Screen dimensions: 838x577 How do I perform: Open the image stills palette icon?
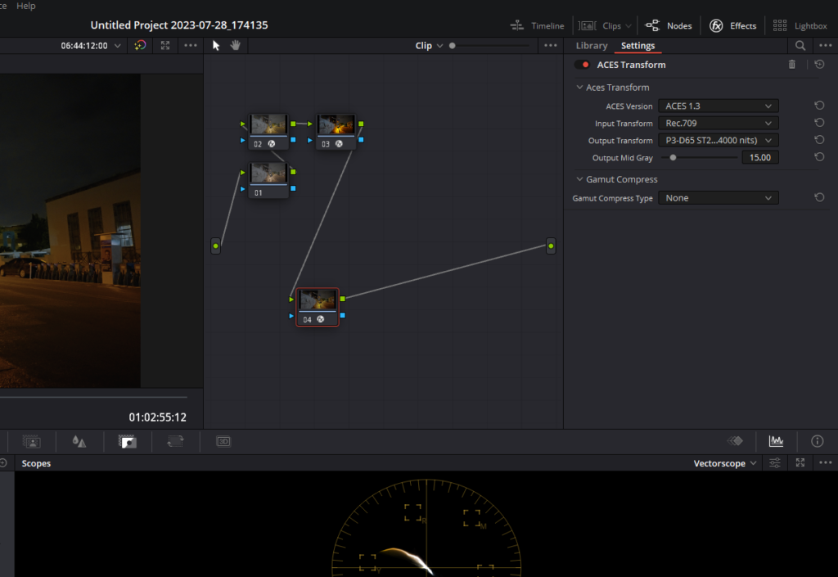[32, 441]
